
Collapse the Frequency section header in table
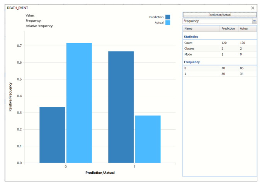192,62
